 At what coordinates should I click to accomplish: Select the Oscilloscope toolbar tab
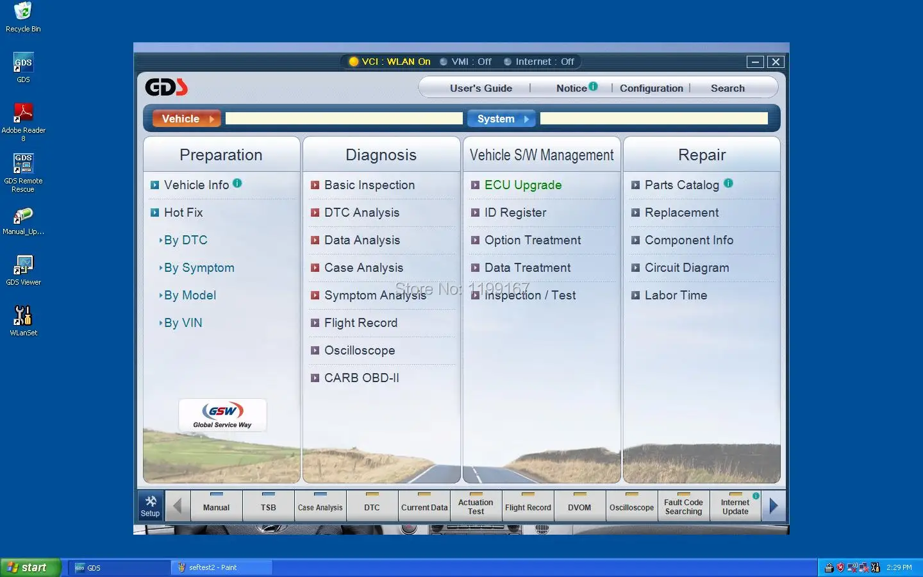click(632, 506)
